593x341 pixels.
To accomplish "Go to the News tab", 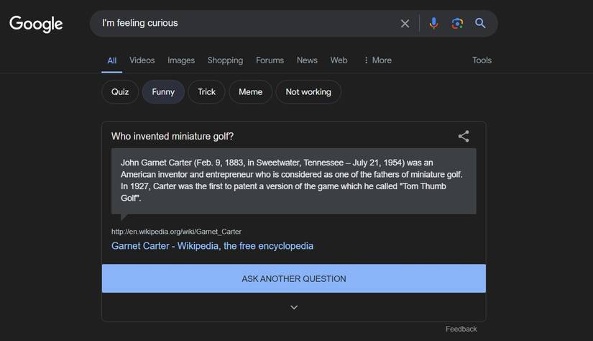I will click(307, 60).
